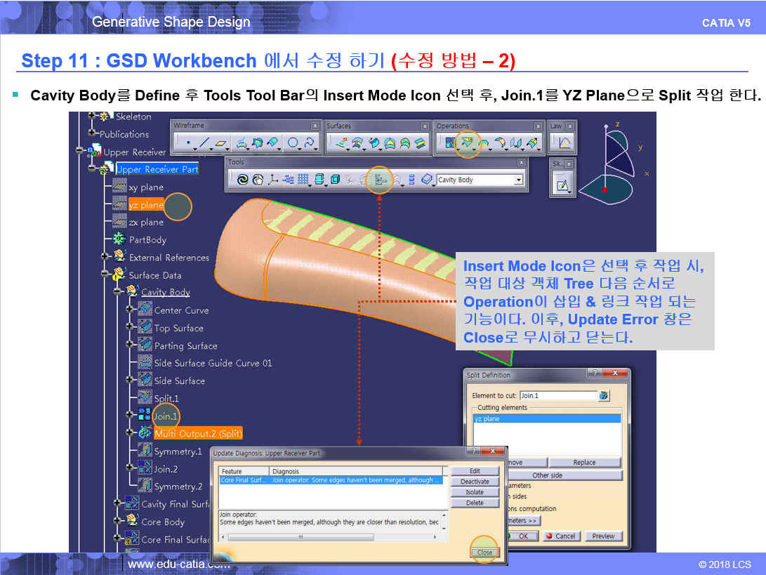
Task: Expand the Center Curve tree node
Action: [129, 310]
